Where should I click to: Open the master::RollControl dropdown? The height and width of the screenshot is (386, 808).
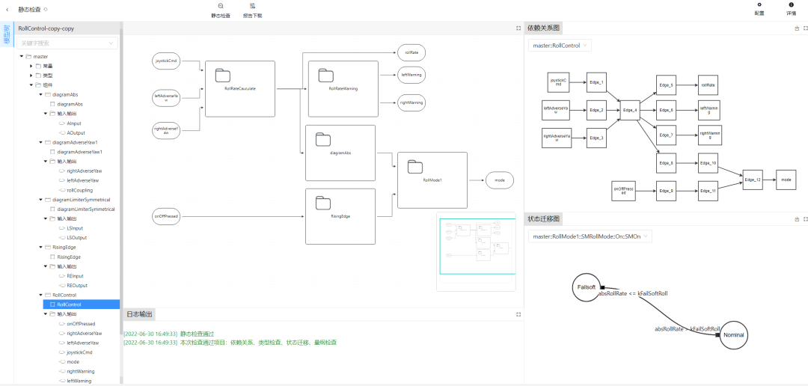pyautogui.click(x=560, y=46)
